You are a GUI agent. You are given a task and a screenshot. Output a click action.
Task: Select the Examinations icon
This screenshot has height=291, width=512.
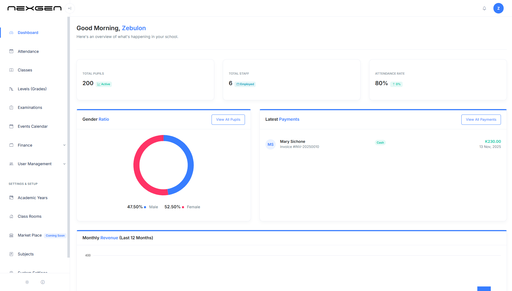[11, 107]
